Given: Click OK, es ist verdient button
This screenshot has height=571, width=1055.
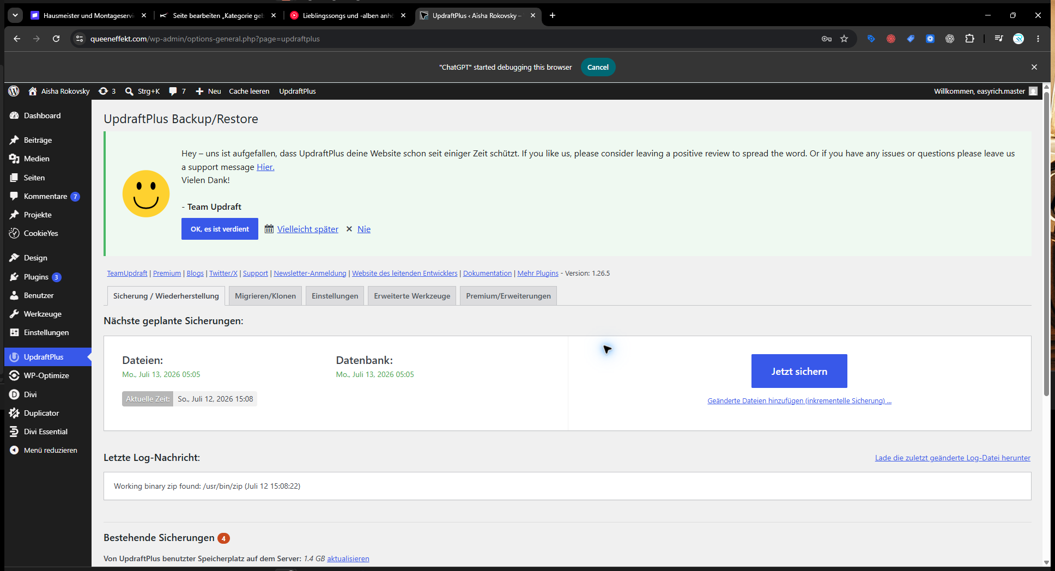Looking at the screenshot, I should [x=220, y=229].
